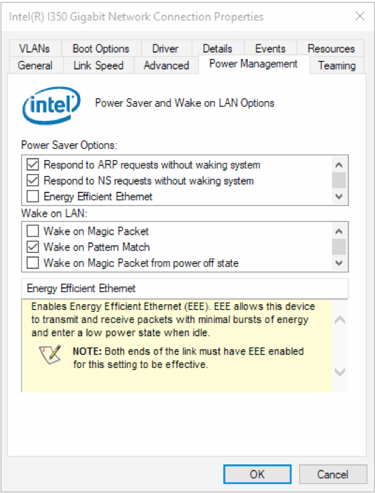Click the Cancel button
375x493 pixels.
pyautogui.click(x=333, y=474)
